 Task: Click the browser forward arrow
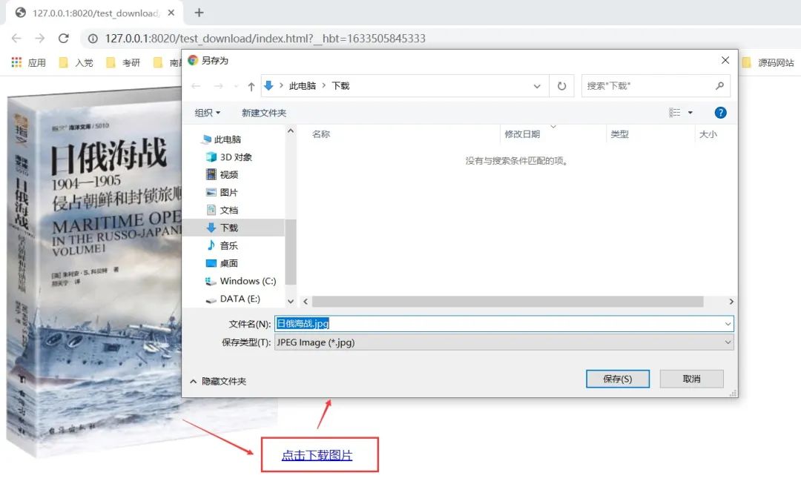[40, 39]
